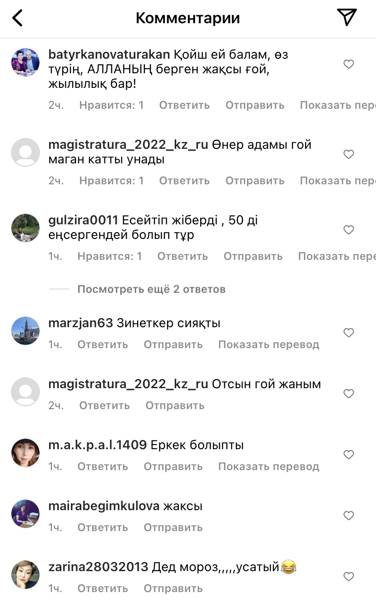
Task: Open the magistratura_2022_kz_ru username on 'Отсын гой'
Action: tap(128, 385)
